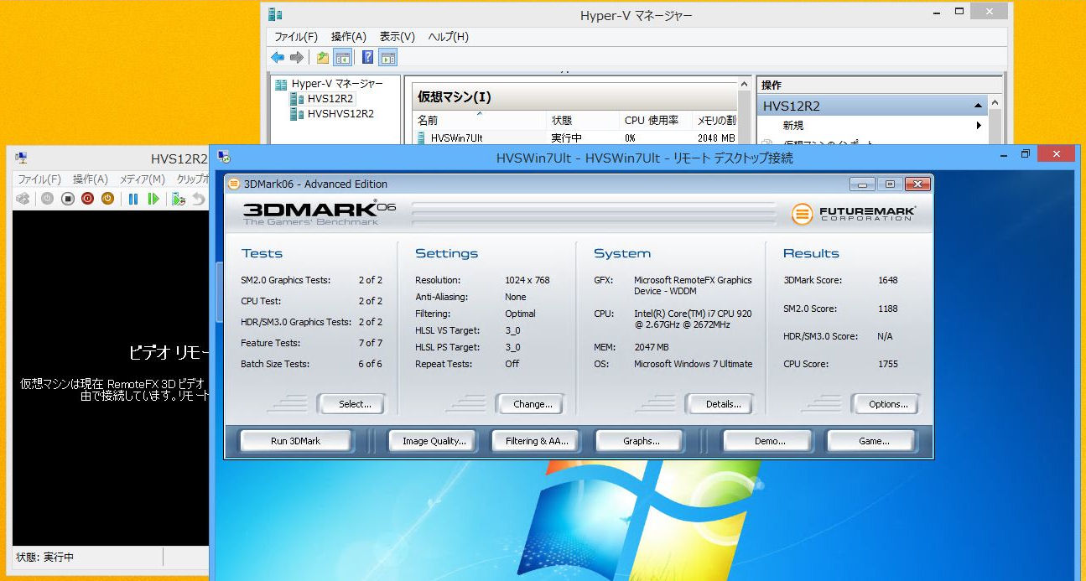Open View menu in Hyper-V Manager
Viewport: 1086px width, 581px height.
click(398, 37)
